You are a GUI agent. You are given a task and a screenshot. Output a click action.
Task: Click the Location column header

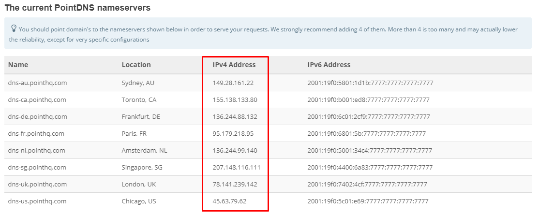(136, 64)
